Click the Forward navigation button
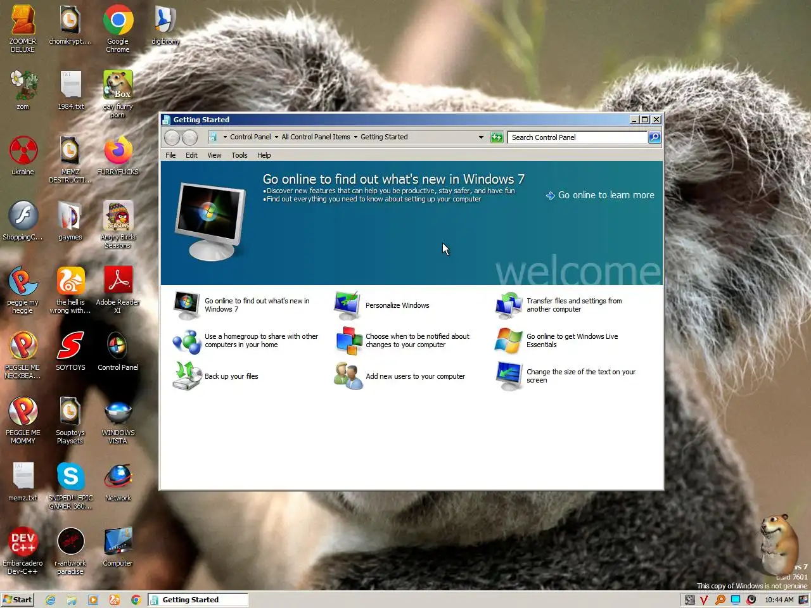 (189, 137)
